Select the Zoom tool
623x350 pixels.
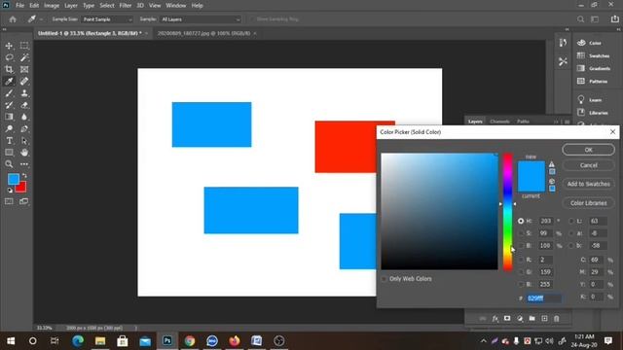pyautogui.click(x=9, y=164)
